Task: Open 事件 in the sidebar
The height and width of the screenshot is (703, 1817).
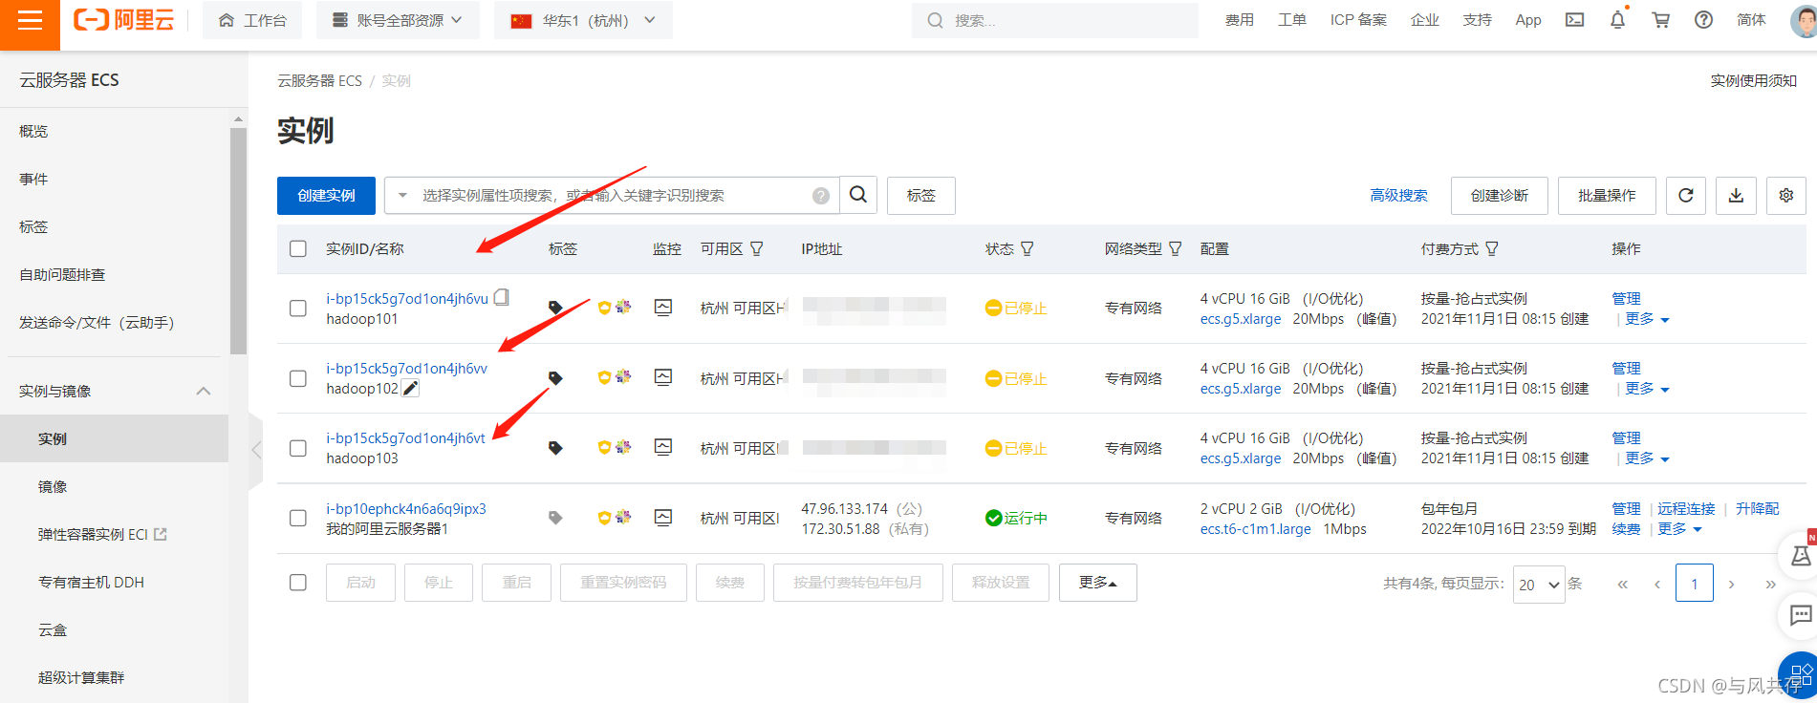Action: 33,179
